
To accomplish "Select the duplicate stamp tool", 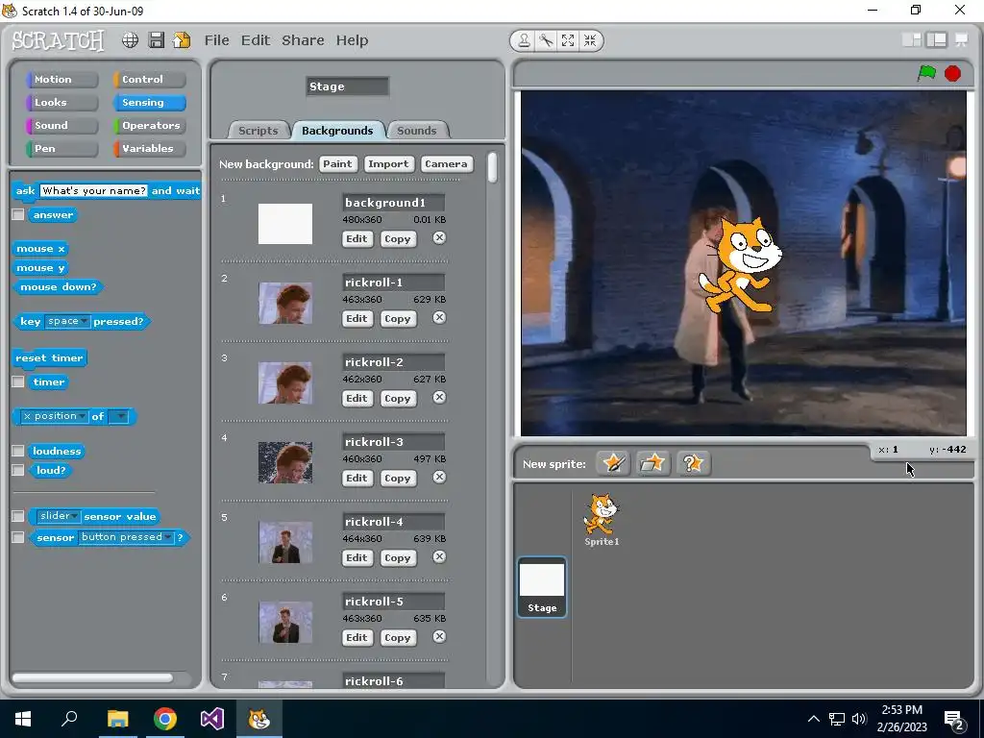I will (x=524, y=40).
